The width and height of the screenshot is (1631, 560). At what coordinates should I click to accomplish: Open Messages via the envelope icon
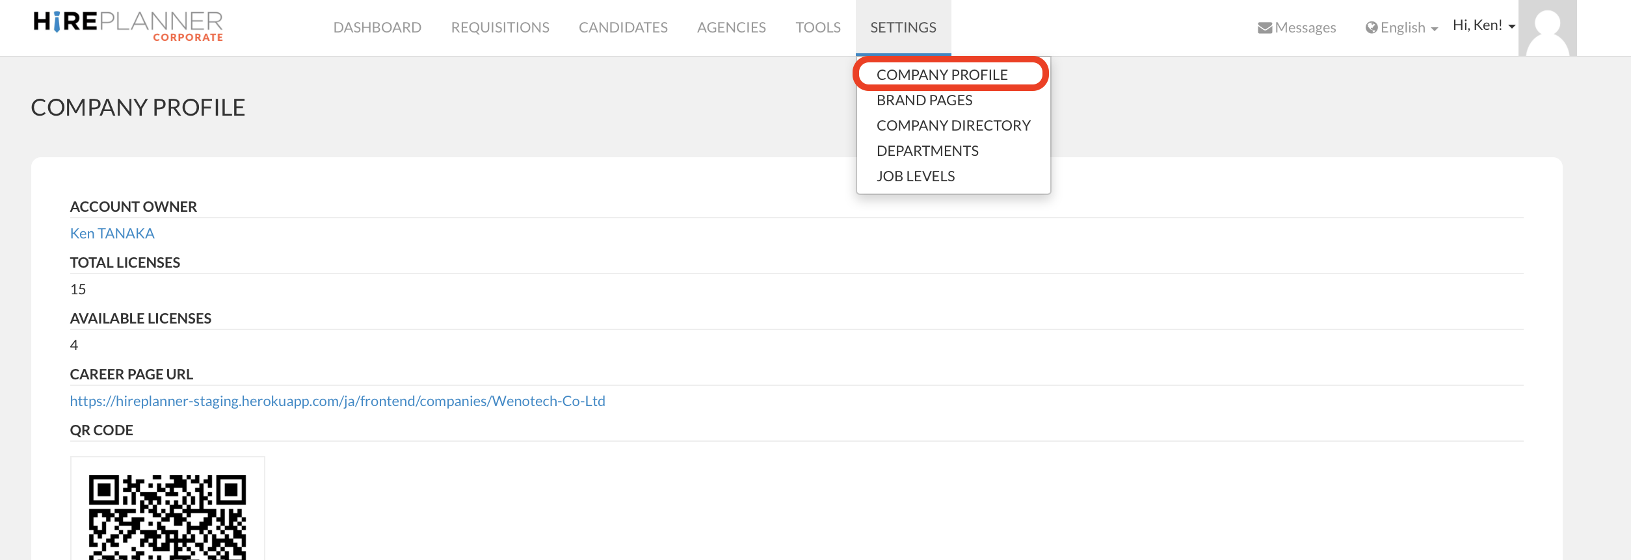point(1264,28)
